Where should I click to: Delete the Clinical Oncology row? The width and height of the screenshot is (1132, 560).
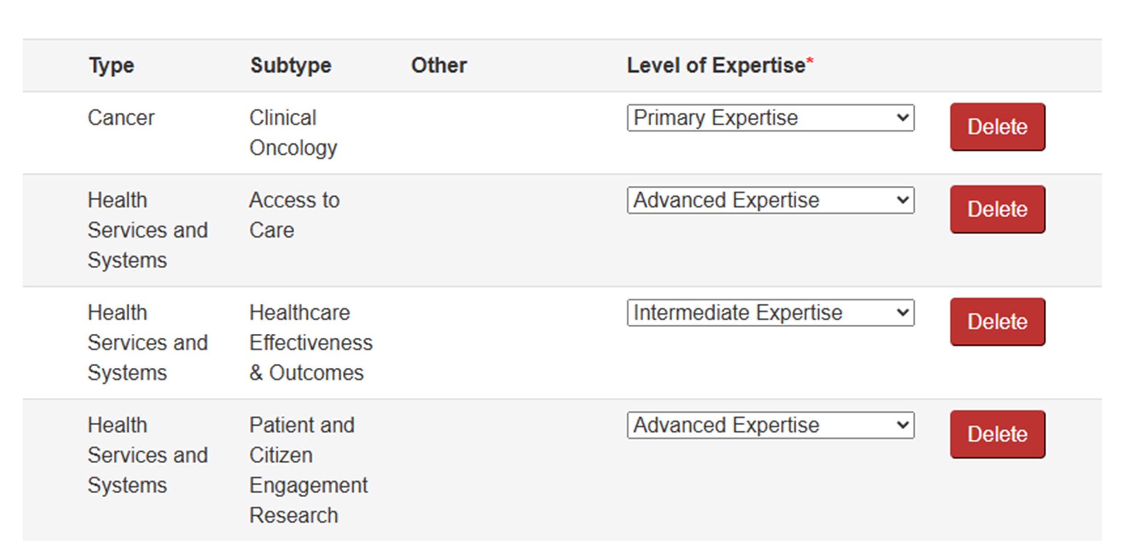coord(997,127)
